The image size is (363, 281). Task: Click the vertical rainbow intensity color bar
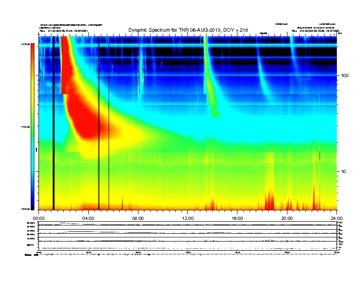coord(33,127)
